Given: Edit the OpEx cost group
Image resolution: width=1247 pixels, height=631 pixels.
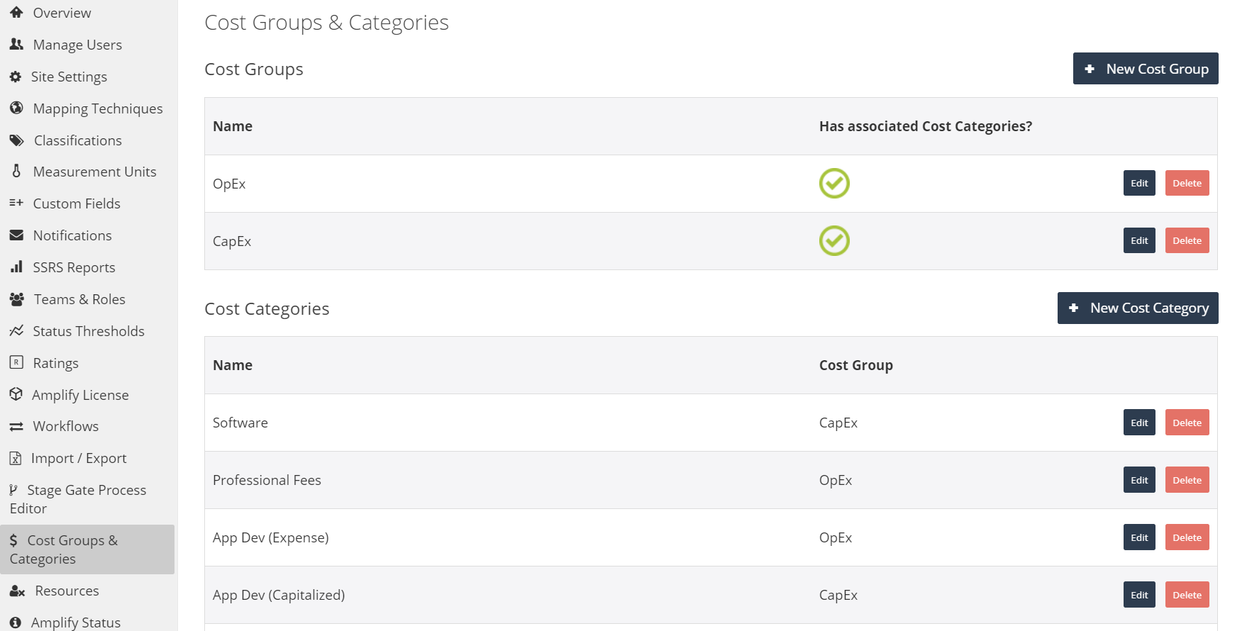Looking at the screenshot, I should pos(1139,184).
